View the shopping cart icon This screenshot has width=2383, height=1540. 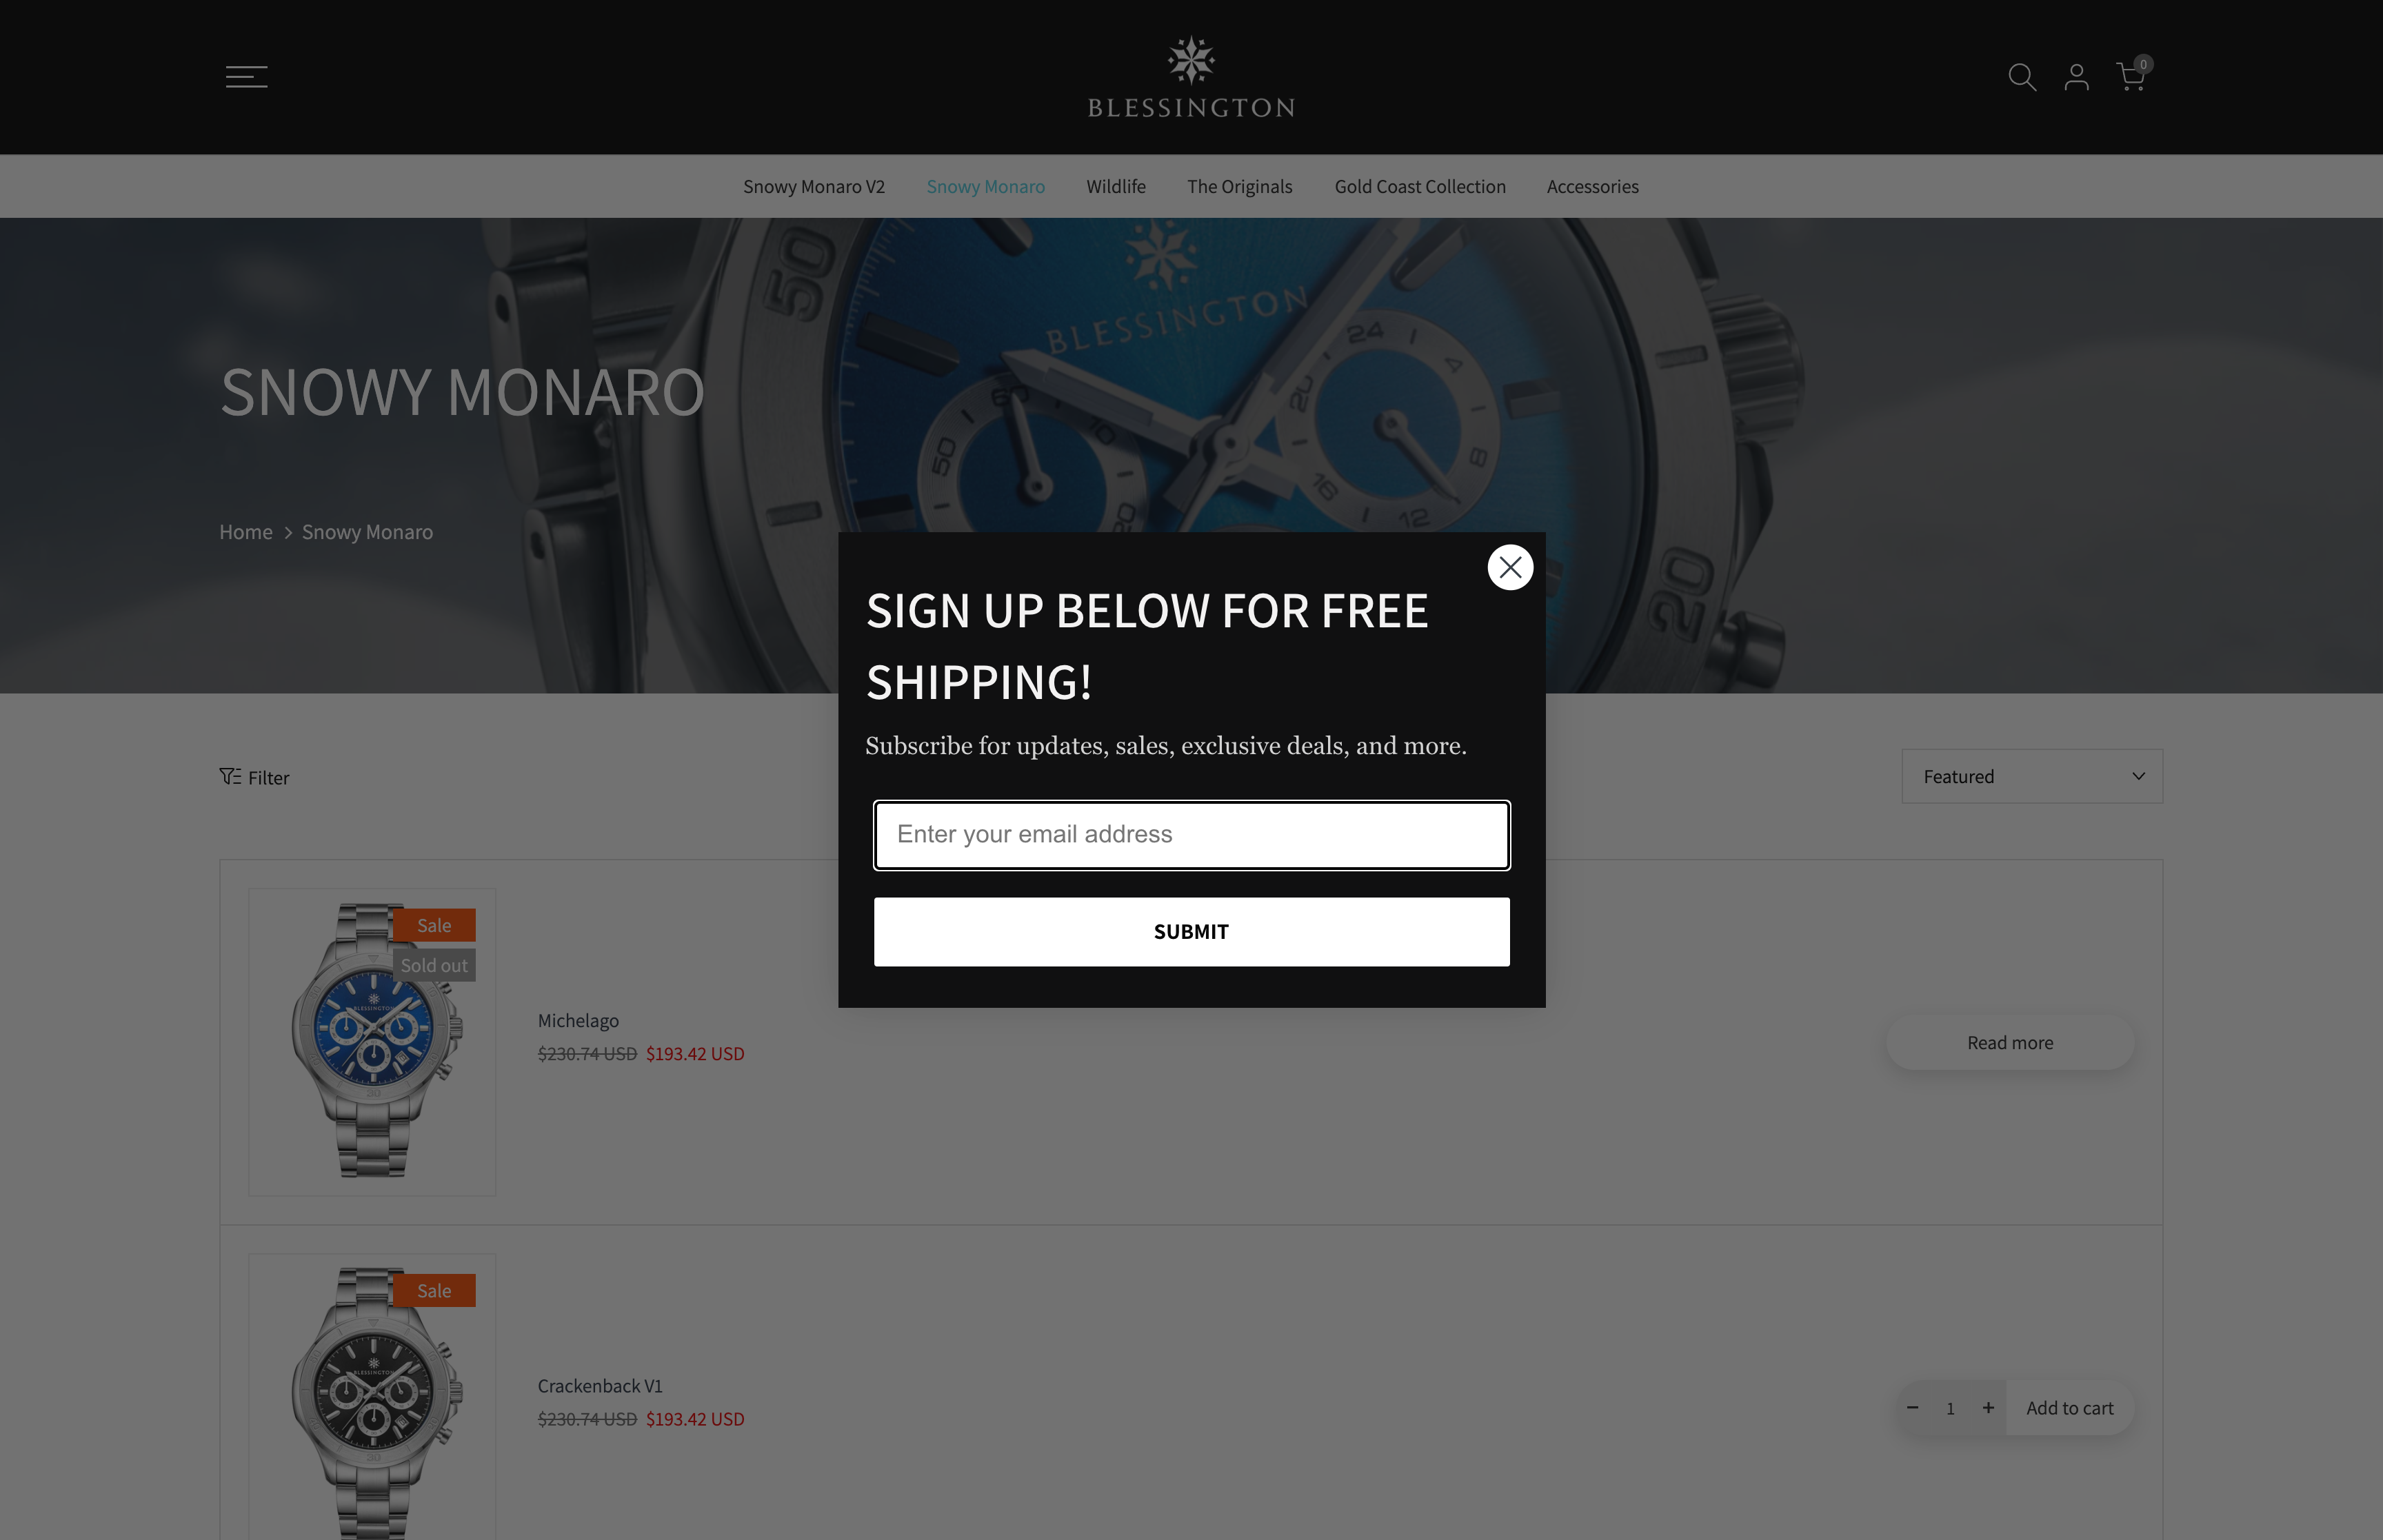(2132, 75)
